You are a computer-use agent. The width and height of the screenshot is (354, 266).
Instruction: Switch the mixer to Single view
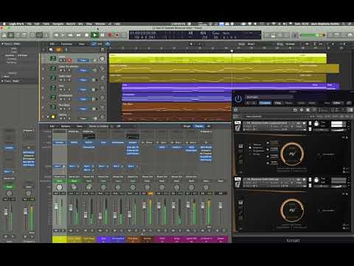click(x=187, y=126)
